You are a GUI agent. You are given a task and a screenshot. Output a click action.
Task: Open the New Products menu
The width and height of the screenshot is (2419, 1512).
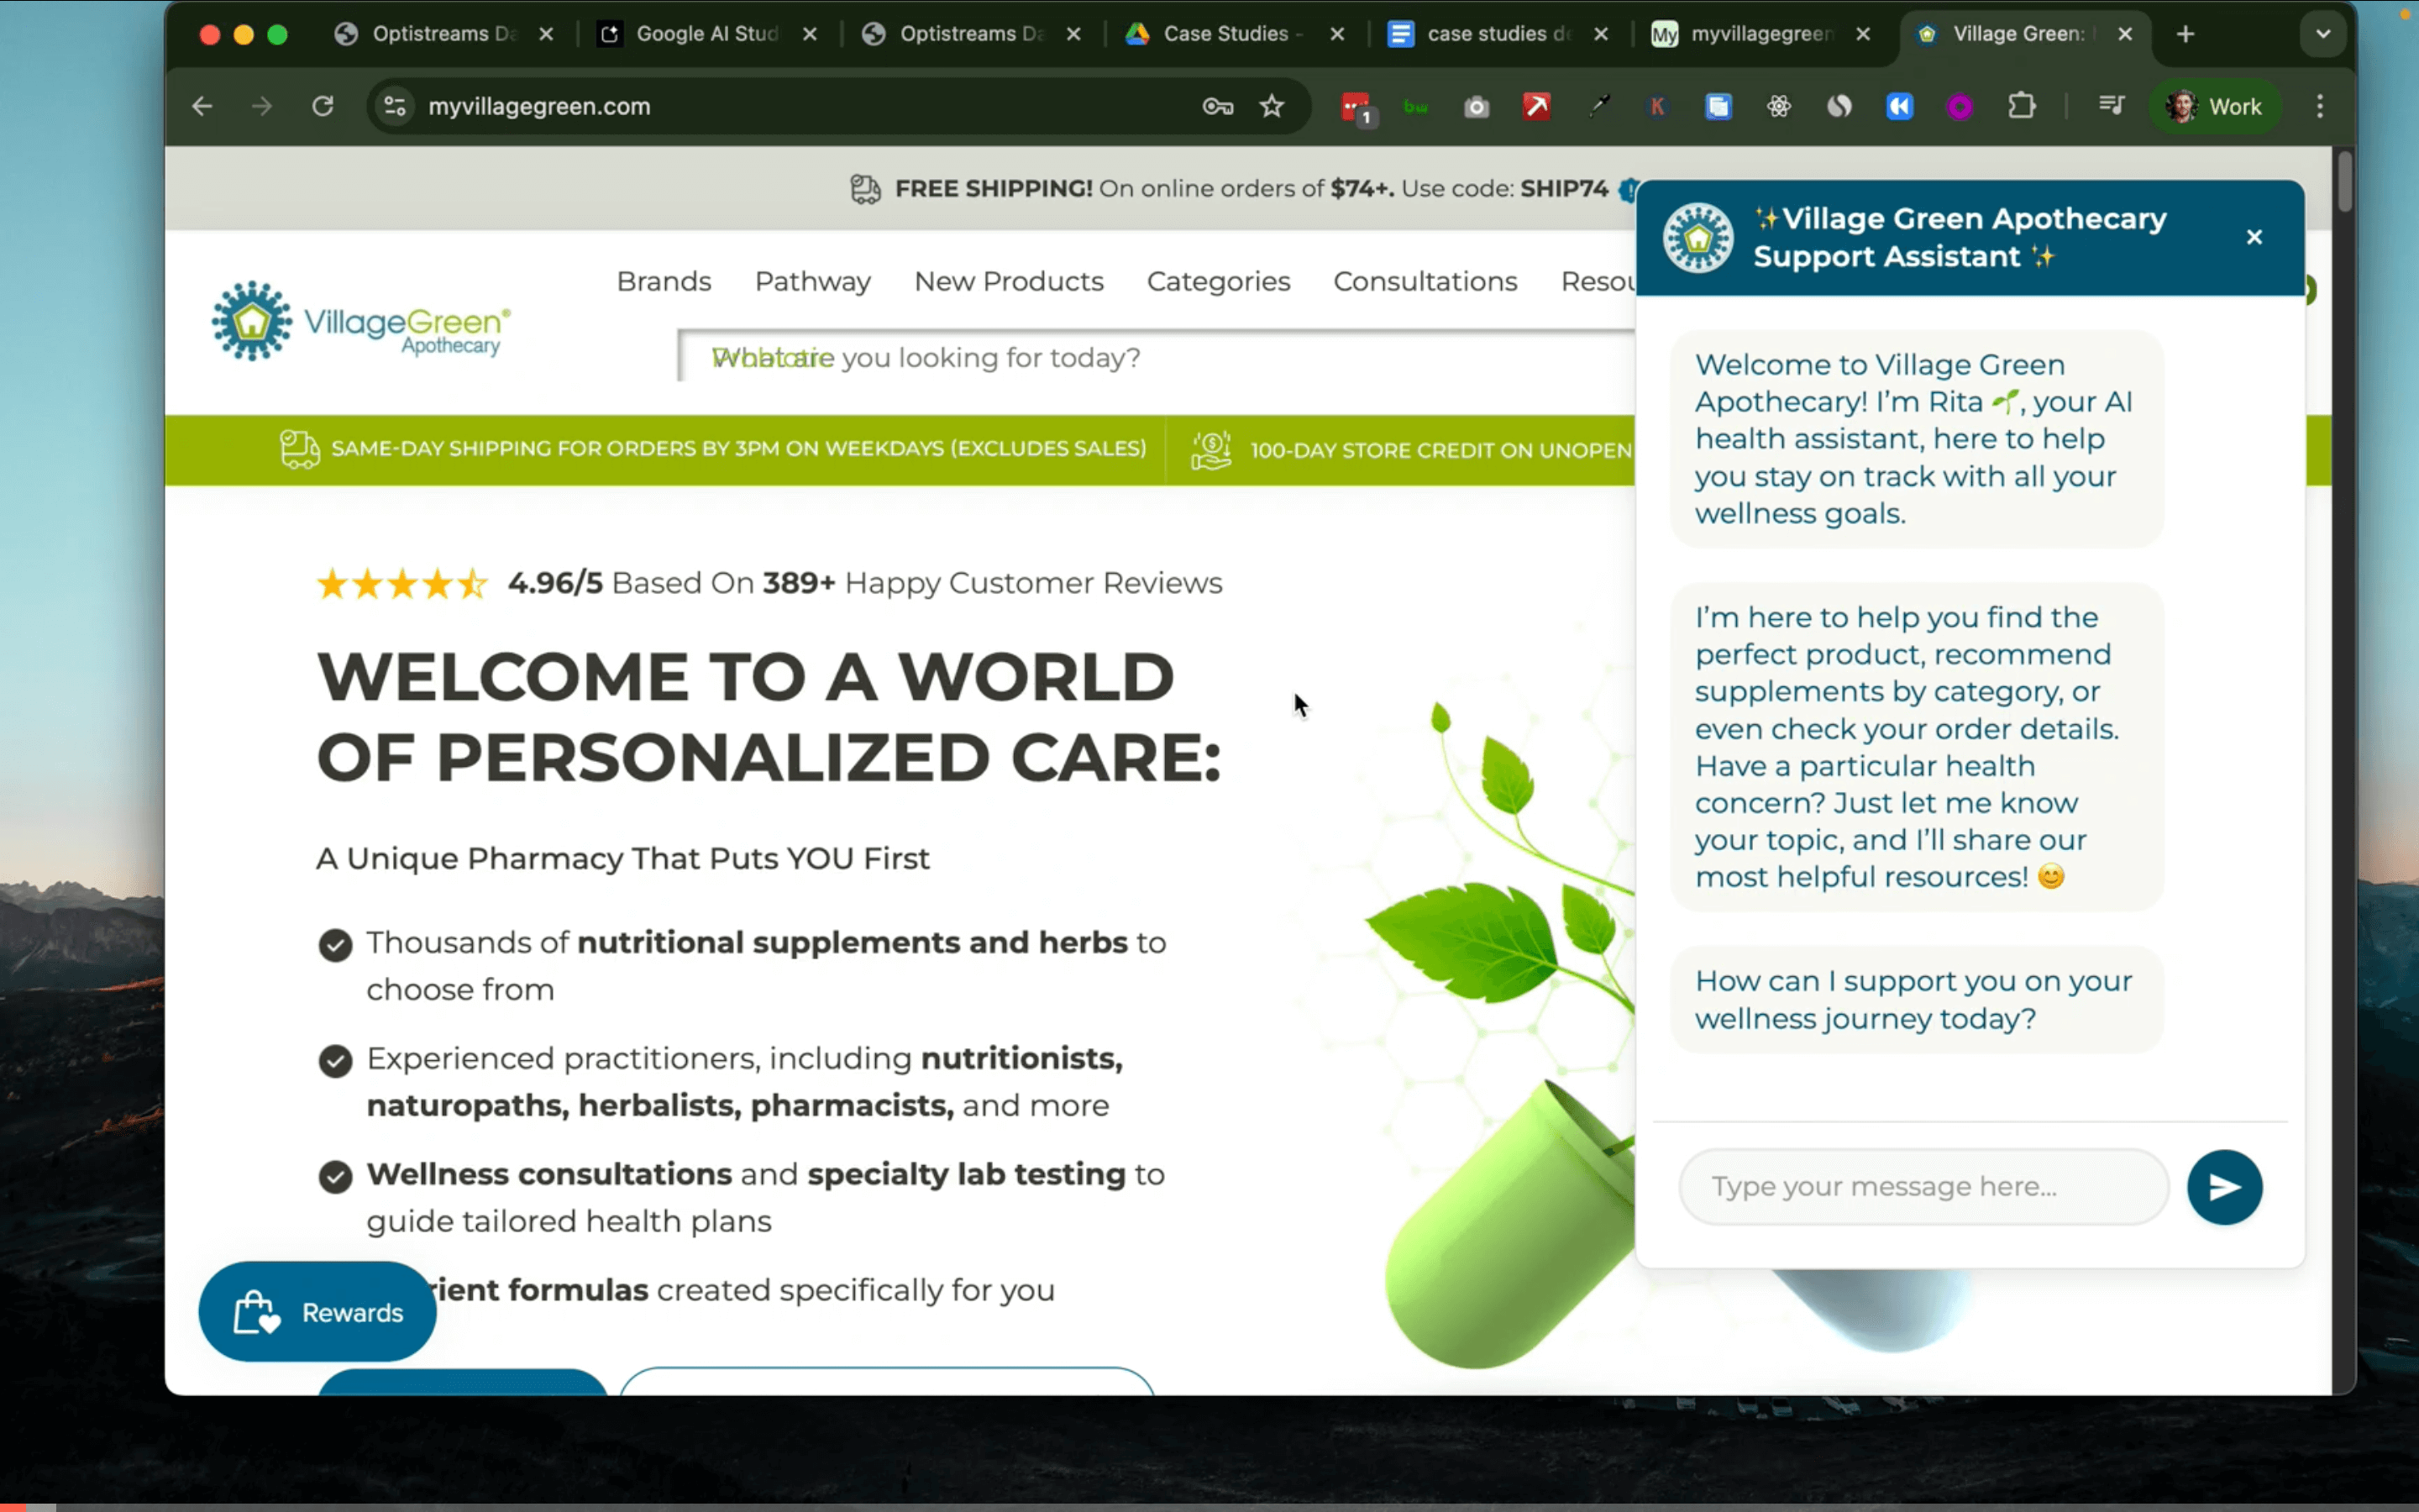click(1009, 281)
